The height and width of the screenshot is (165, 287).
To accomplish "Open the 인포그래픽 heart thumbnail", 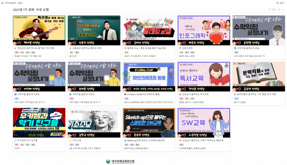I will point(204,31).
